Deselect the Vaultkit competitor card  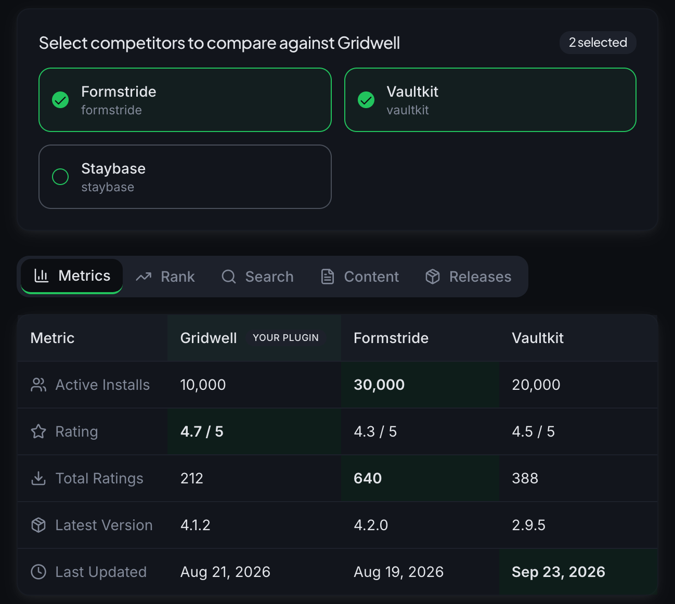click(490, 100)
